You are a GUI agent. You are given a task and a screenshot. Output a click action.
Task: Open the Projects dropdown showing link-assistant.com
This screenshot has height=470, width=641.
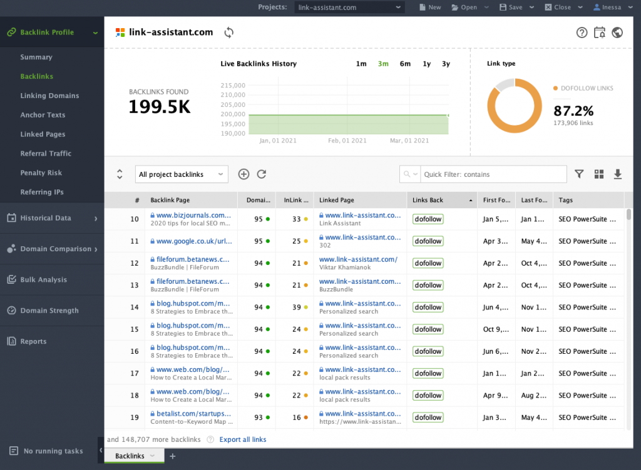(349, 7)
